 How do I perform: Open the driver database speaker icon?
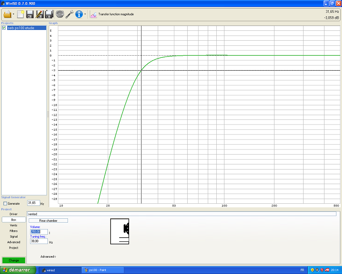pyautogui.click(x=60, y=14)
